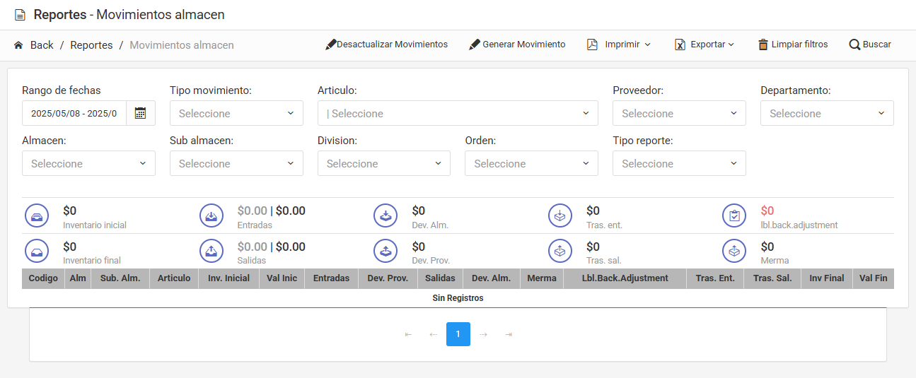Expand the Proveedor selector
Viewport: 916px width, 378px height.
point(679,113)
